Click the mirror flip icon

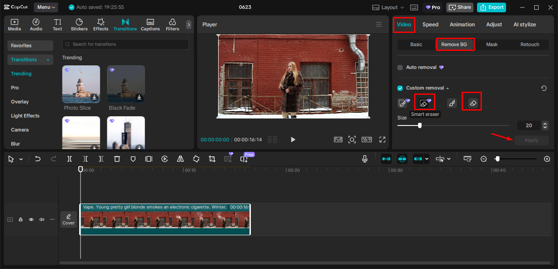[x=180, y=159]
